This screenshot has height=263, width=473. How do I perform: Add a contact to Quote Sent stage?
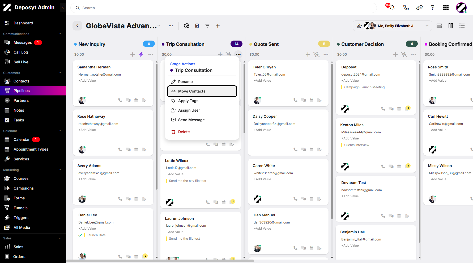308,54
